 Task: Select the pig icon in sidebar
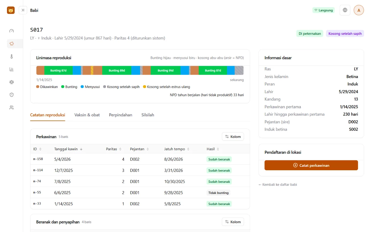pos(11,44)
